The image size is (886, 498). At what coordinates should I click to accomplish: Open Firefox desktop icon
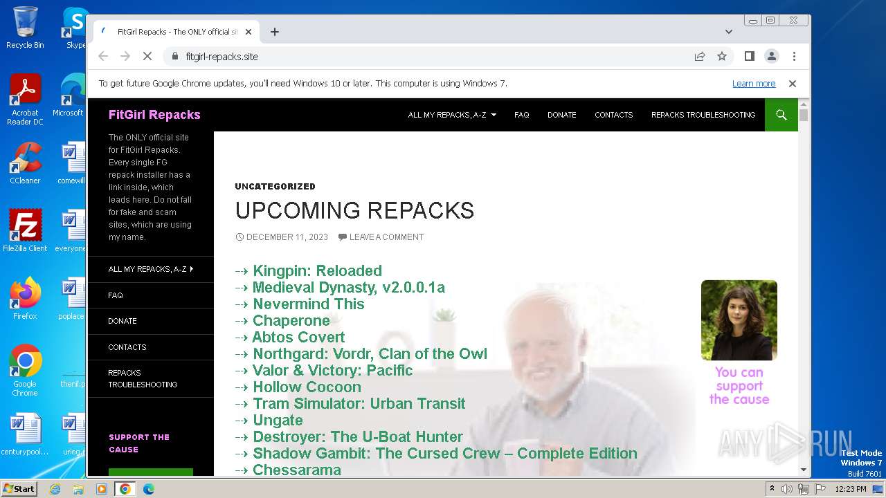(x=25, y=299)
